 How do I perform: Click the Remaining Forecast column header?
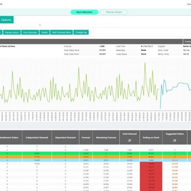(x=106, y=138)
